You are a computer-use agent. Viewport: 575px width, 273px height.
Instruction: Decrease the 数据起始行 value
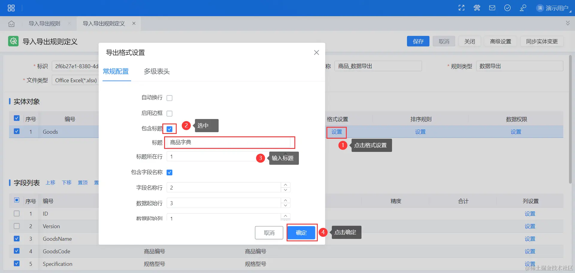(x=286, y=205)
